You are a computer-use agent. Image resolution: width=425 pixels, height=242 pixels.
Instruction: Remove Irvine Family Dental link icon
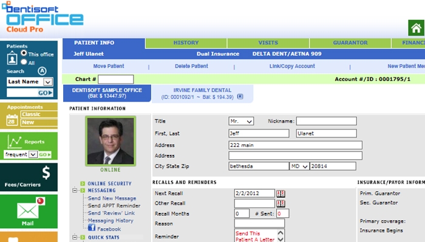[x=240, y=96]
